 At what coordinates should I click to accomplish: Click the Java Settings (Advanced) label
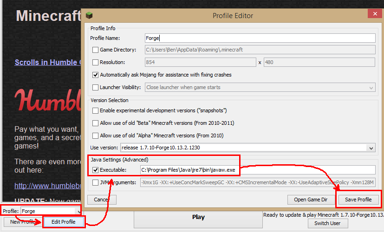(119, 160)
